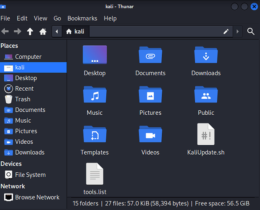
Task: Select the tools.list file icon
Action: [95, 174]
